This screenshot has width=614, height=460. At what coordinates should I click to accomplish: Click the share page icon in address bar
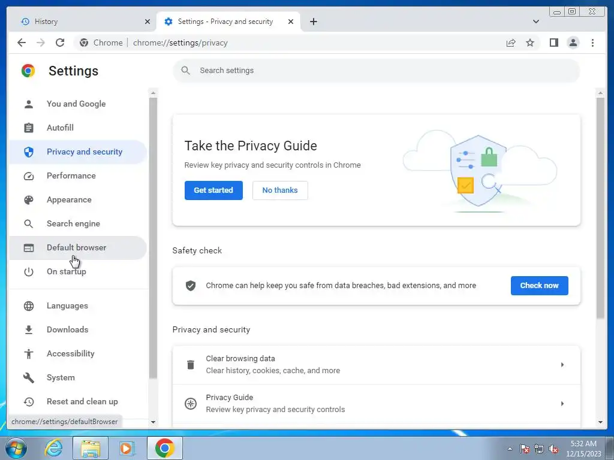(x=511, y=43)
